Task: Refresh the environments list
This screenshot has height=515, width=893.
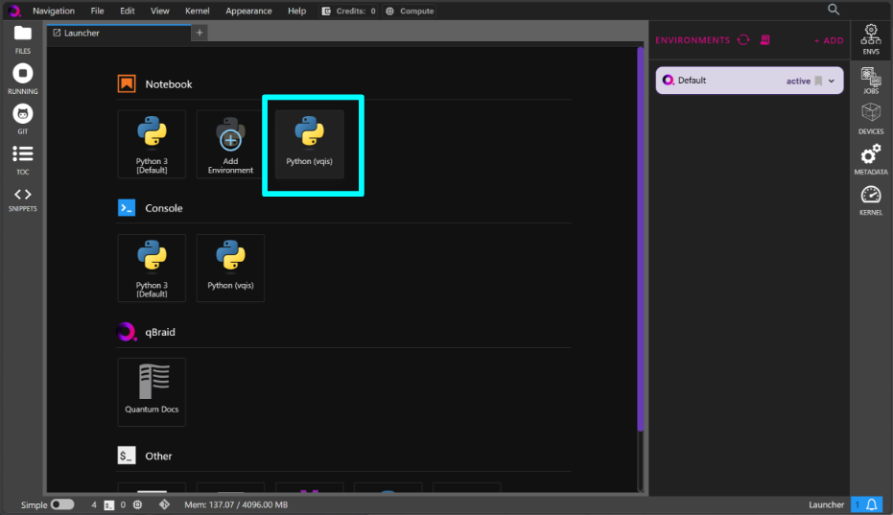Action: point(743,40)
